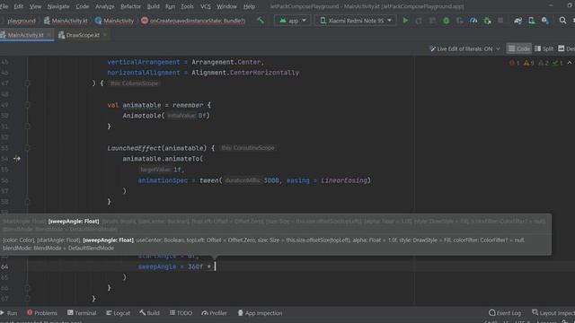The height and width of the screenshot is (323, 575).
Task: Open the Analyze menu
Action: 105,6
